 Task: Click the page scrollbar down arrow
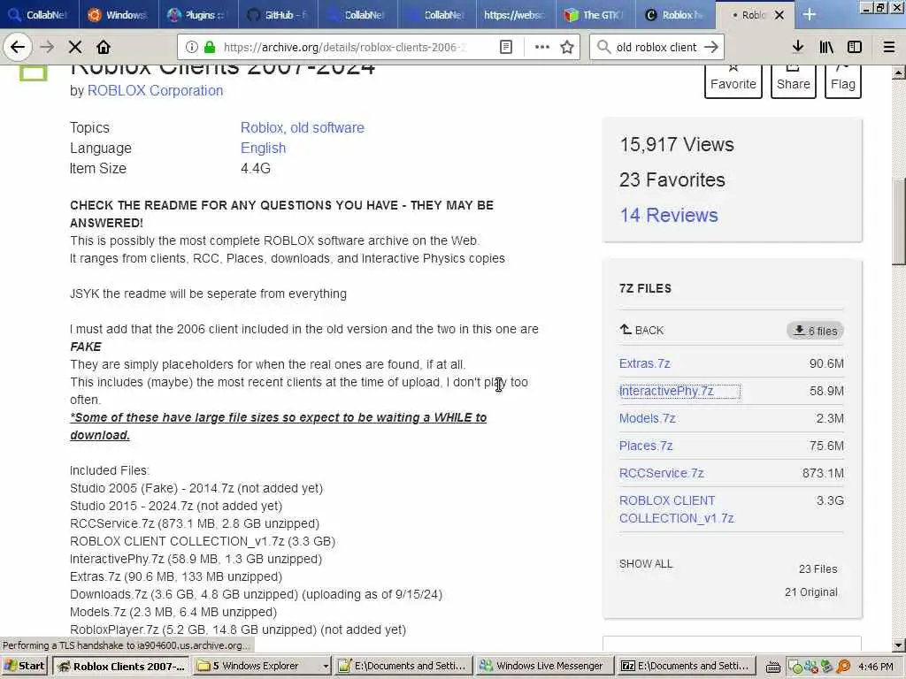pyautogui.click(x=899, y=645)
